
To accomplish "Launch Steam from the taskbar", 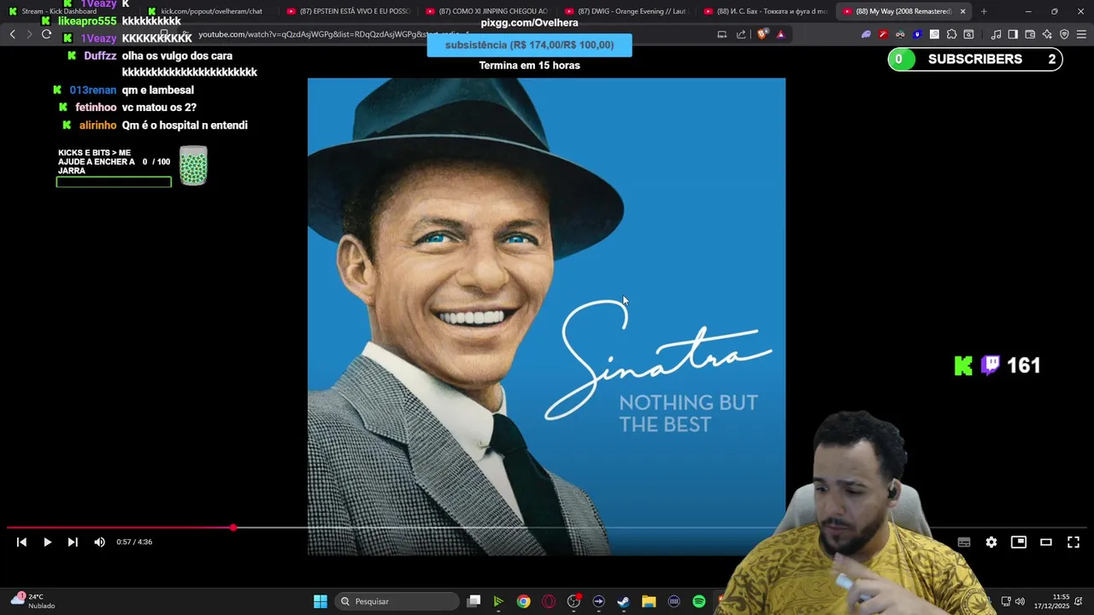I will tap(623, 601).
